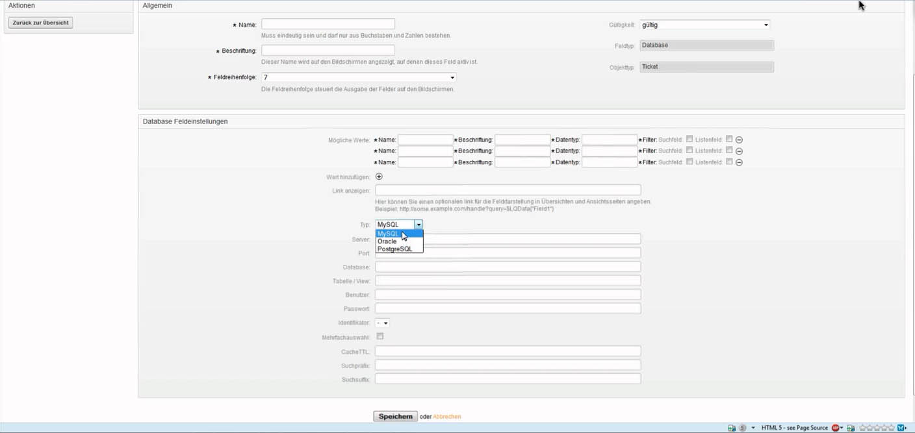Focus Datentyp field in third values row

[610, 162]
